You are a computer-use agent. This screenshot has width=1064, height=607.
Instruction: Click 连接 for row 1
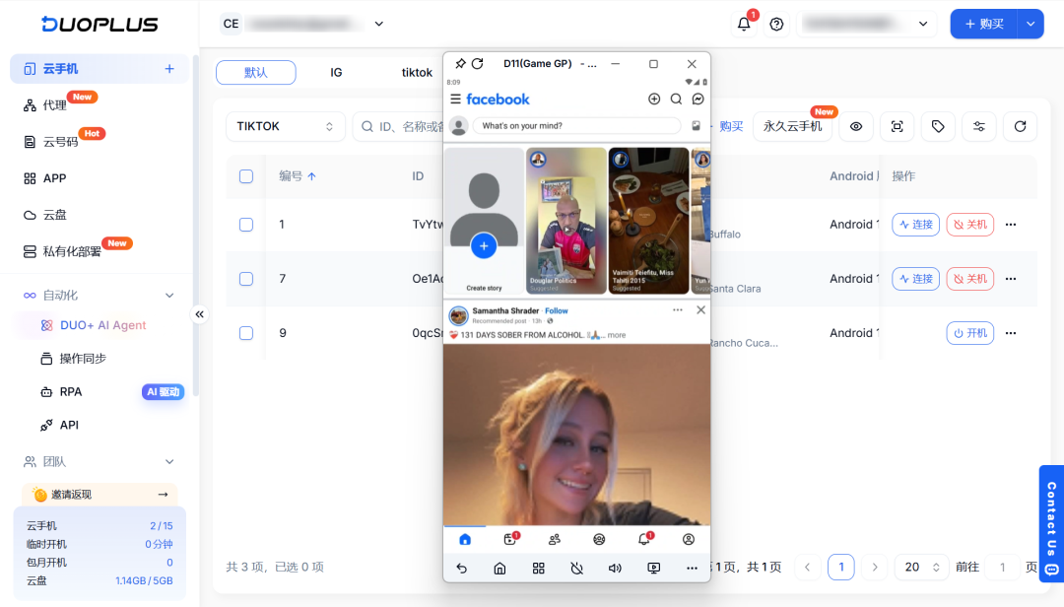(x=915, y=225)
